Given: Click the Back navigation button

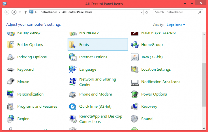Looking at the screenshot, I should point(7,12).
